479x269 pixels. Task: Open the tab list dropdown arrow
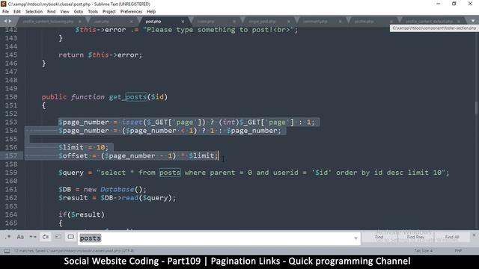[x=473, y=21]
